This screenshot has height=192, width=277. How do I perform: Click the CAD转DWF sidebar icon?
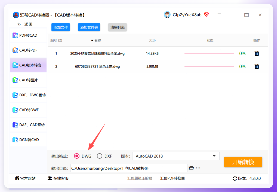pos(15,110)
